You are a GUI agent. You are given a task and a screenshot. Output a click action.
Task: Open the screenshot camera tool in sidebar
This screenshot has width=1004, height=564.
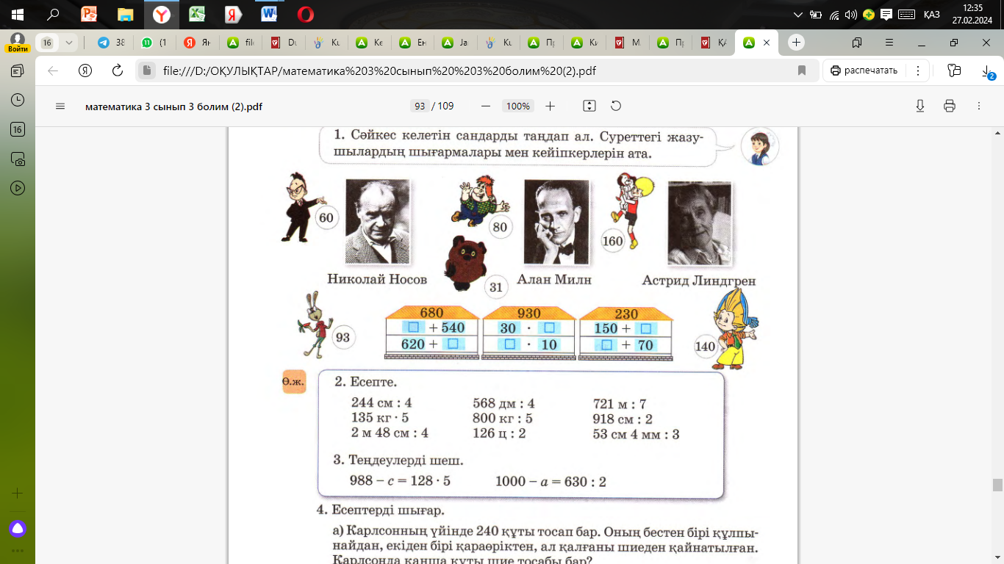(18, 159)
